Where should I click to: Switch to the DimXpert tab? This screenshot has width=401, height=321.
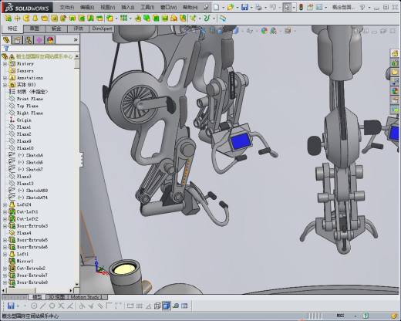click(102, 29)
